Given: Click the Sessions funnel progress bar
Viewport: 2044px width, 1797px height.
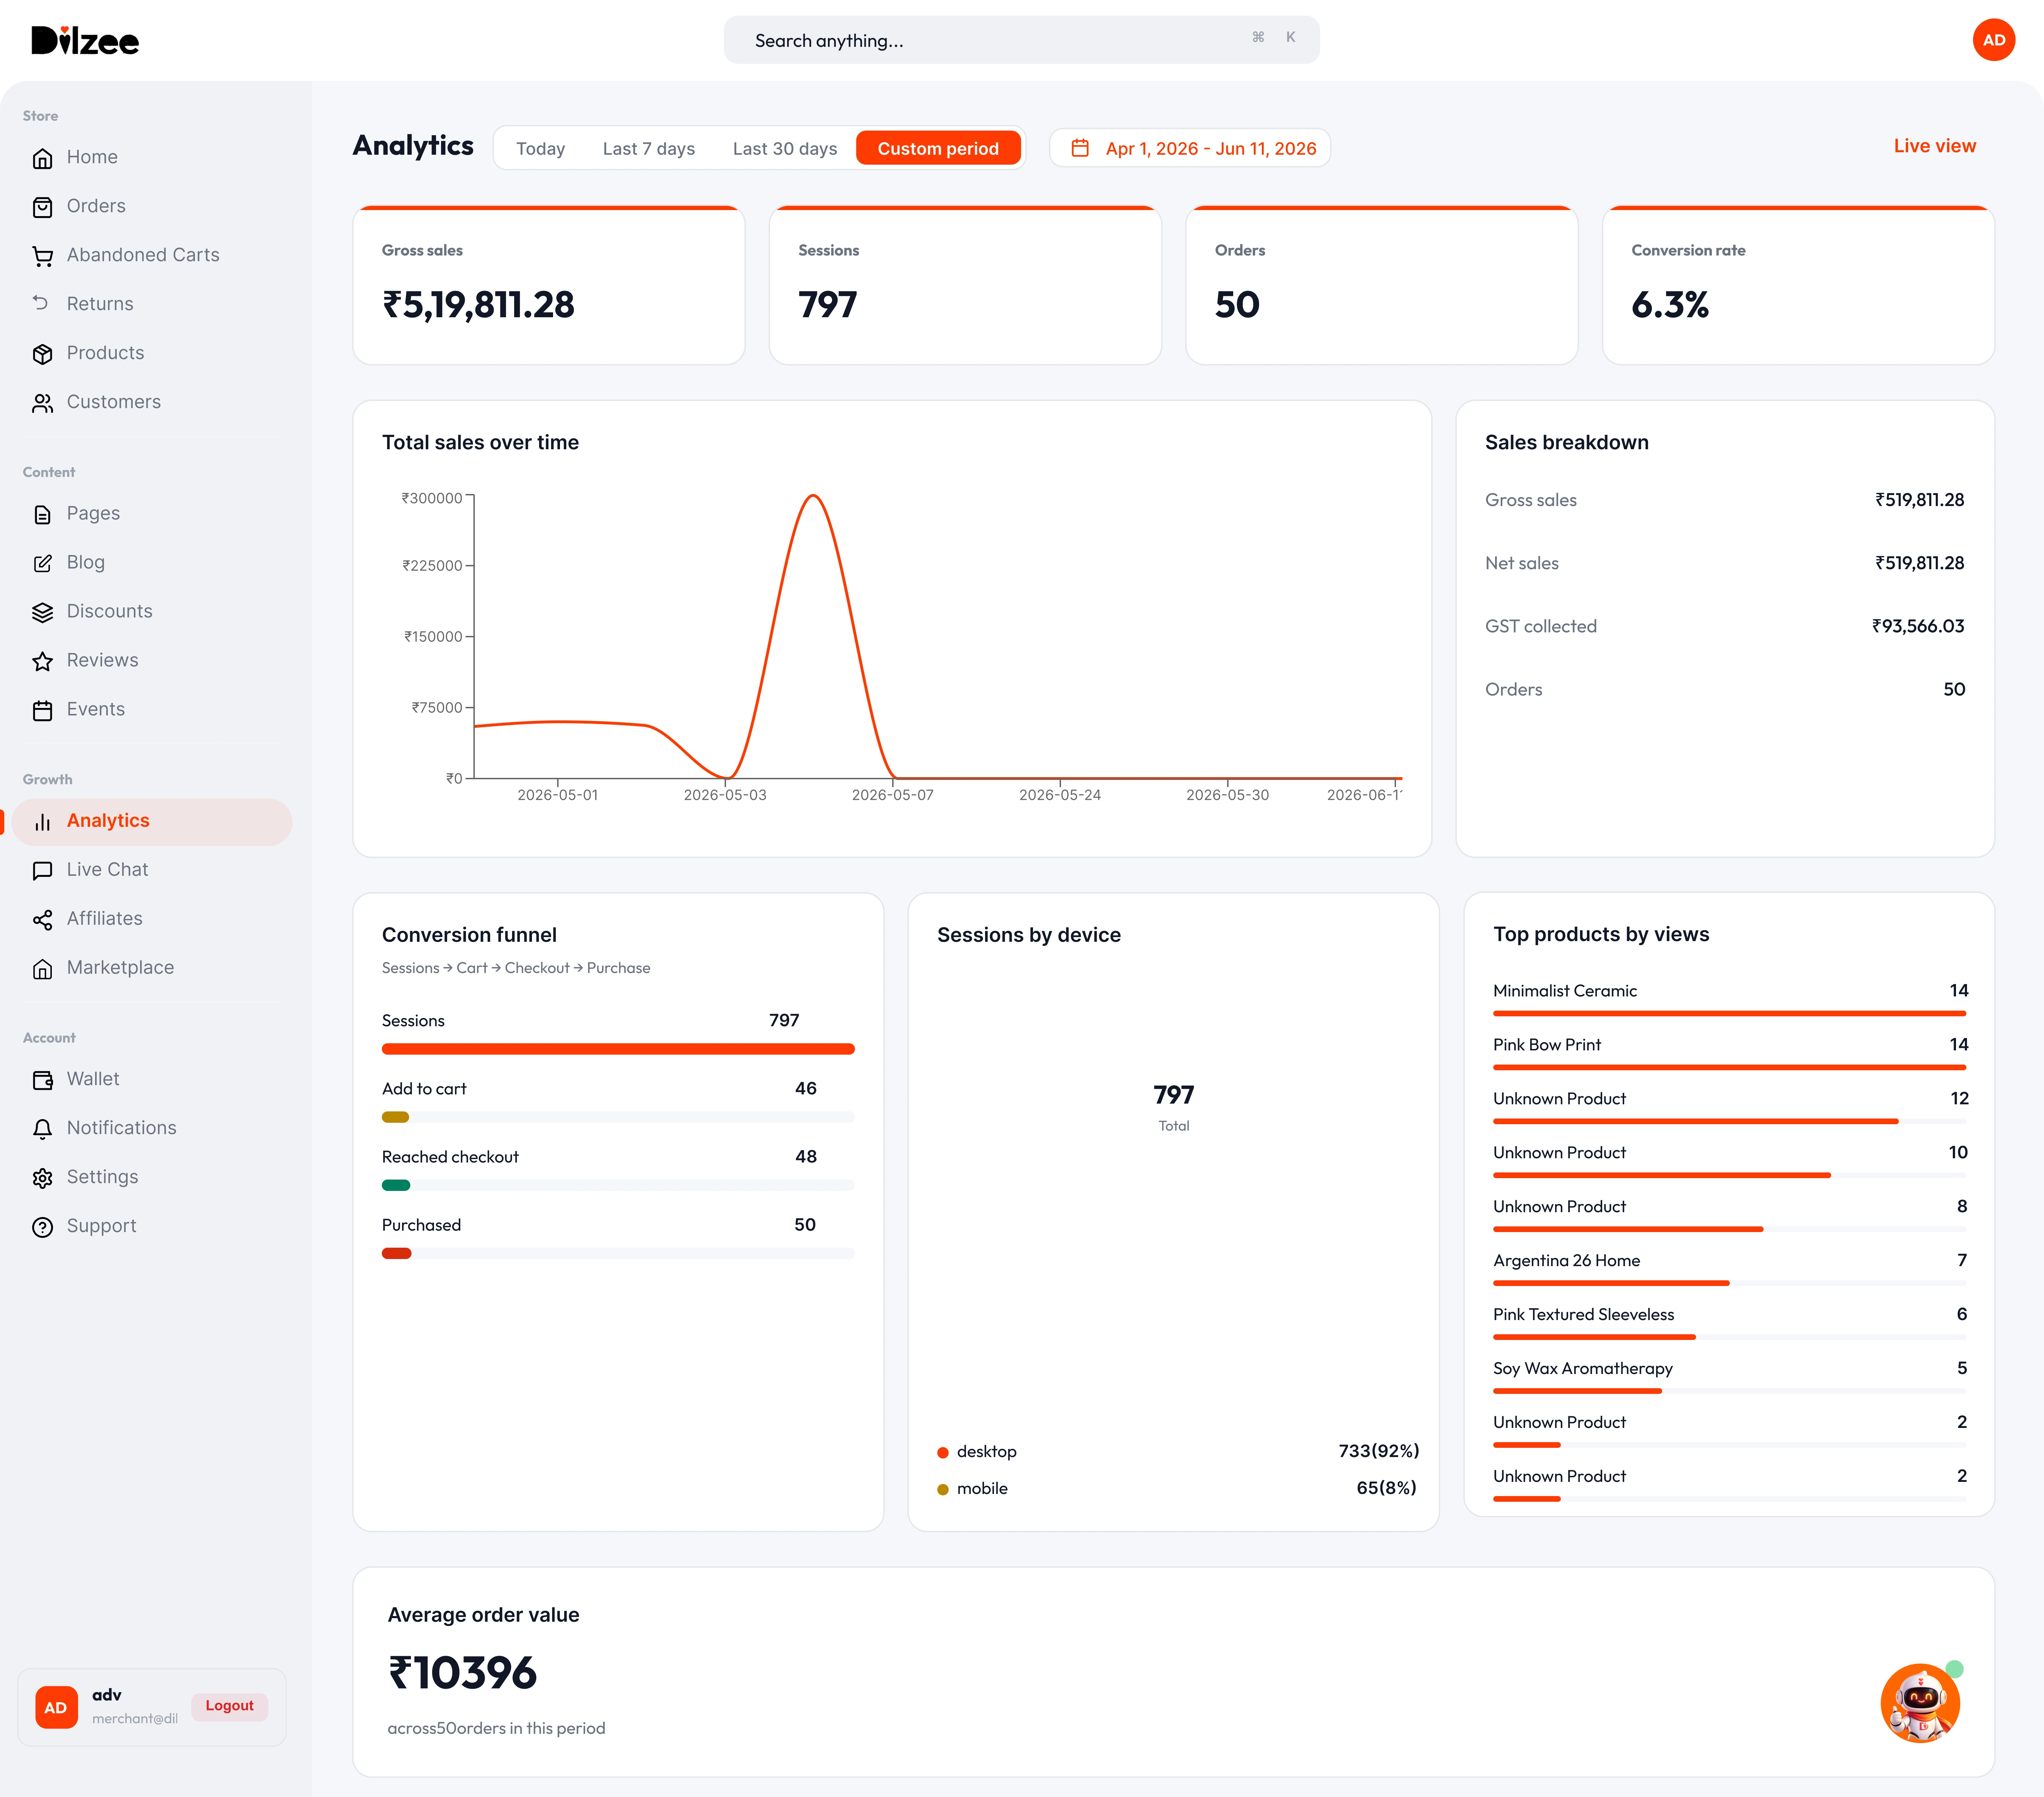Looking at the screenshot, I should click(618, 1049).
